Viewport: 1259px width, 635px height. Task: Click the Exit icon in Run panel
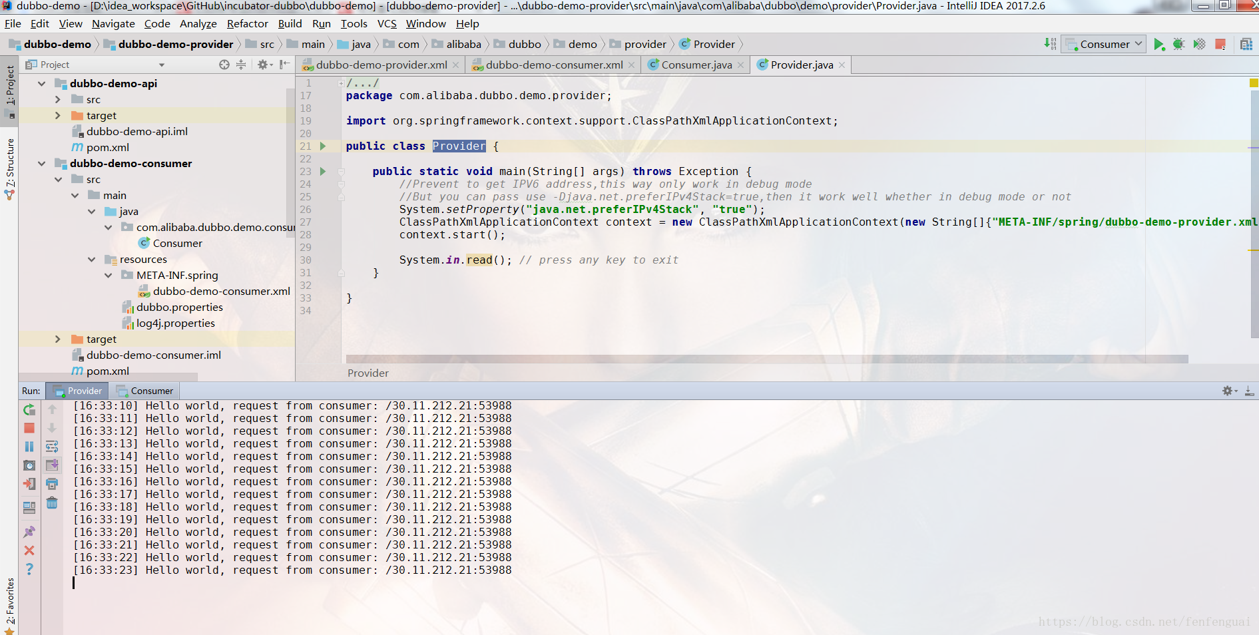point(29,484)
